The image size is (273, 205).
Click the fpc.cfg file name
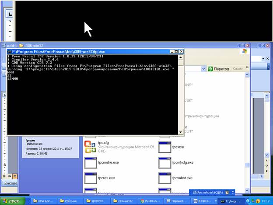tap(103, 143)
